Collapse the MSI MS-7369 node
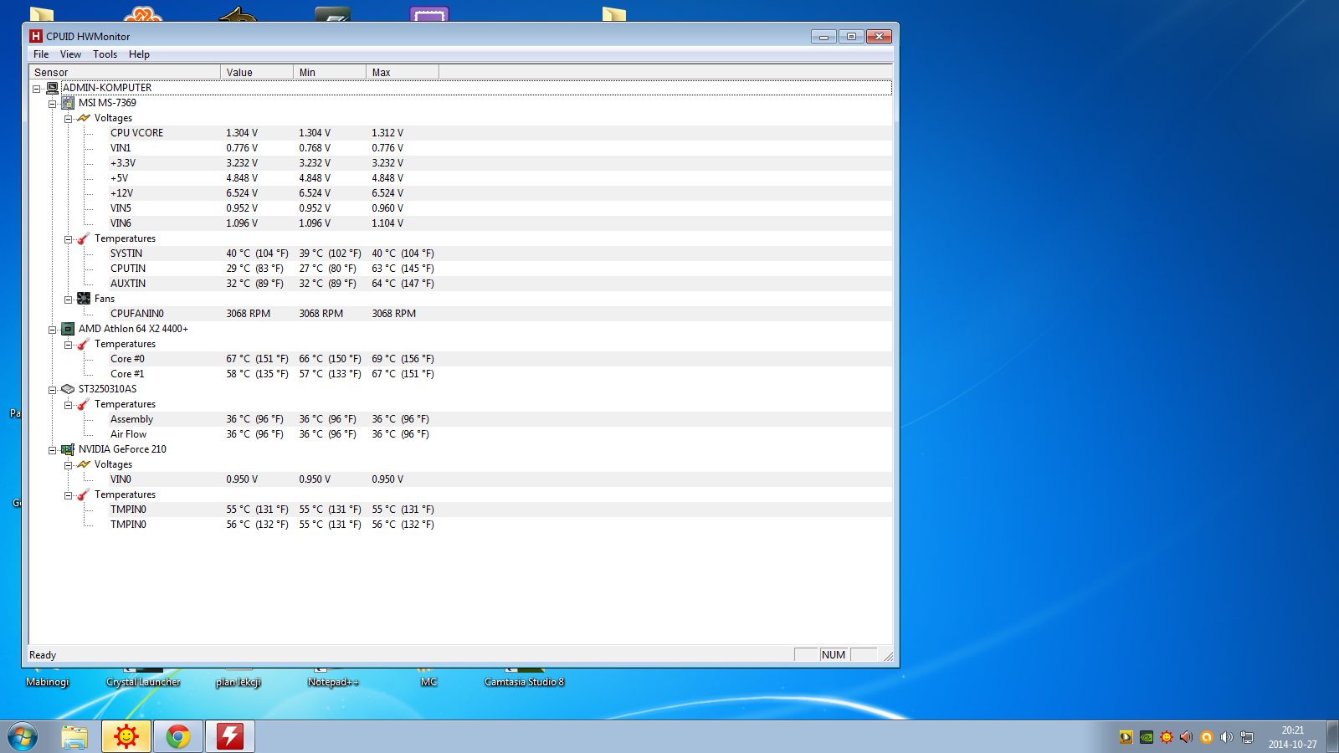 point(53,104)
